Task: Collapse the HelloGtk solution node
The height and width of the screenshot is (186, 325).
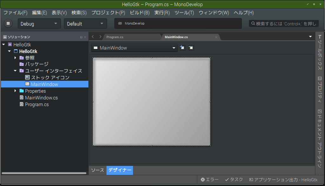Action: click(x=3, y=44)
